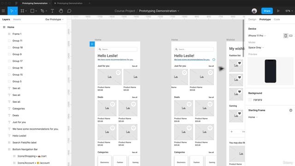The image size is (295, 166).
Task: Select the Frame tool
Action: 23,11
